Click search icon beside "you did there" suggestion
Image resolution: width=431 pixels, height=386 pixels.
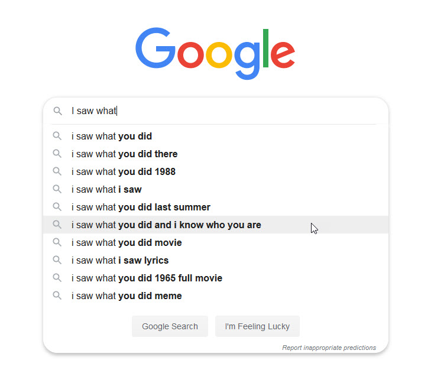[57, 154]
